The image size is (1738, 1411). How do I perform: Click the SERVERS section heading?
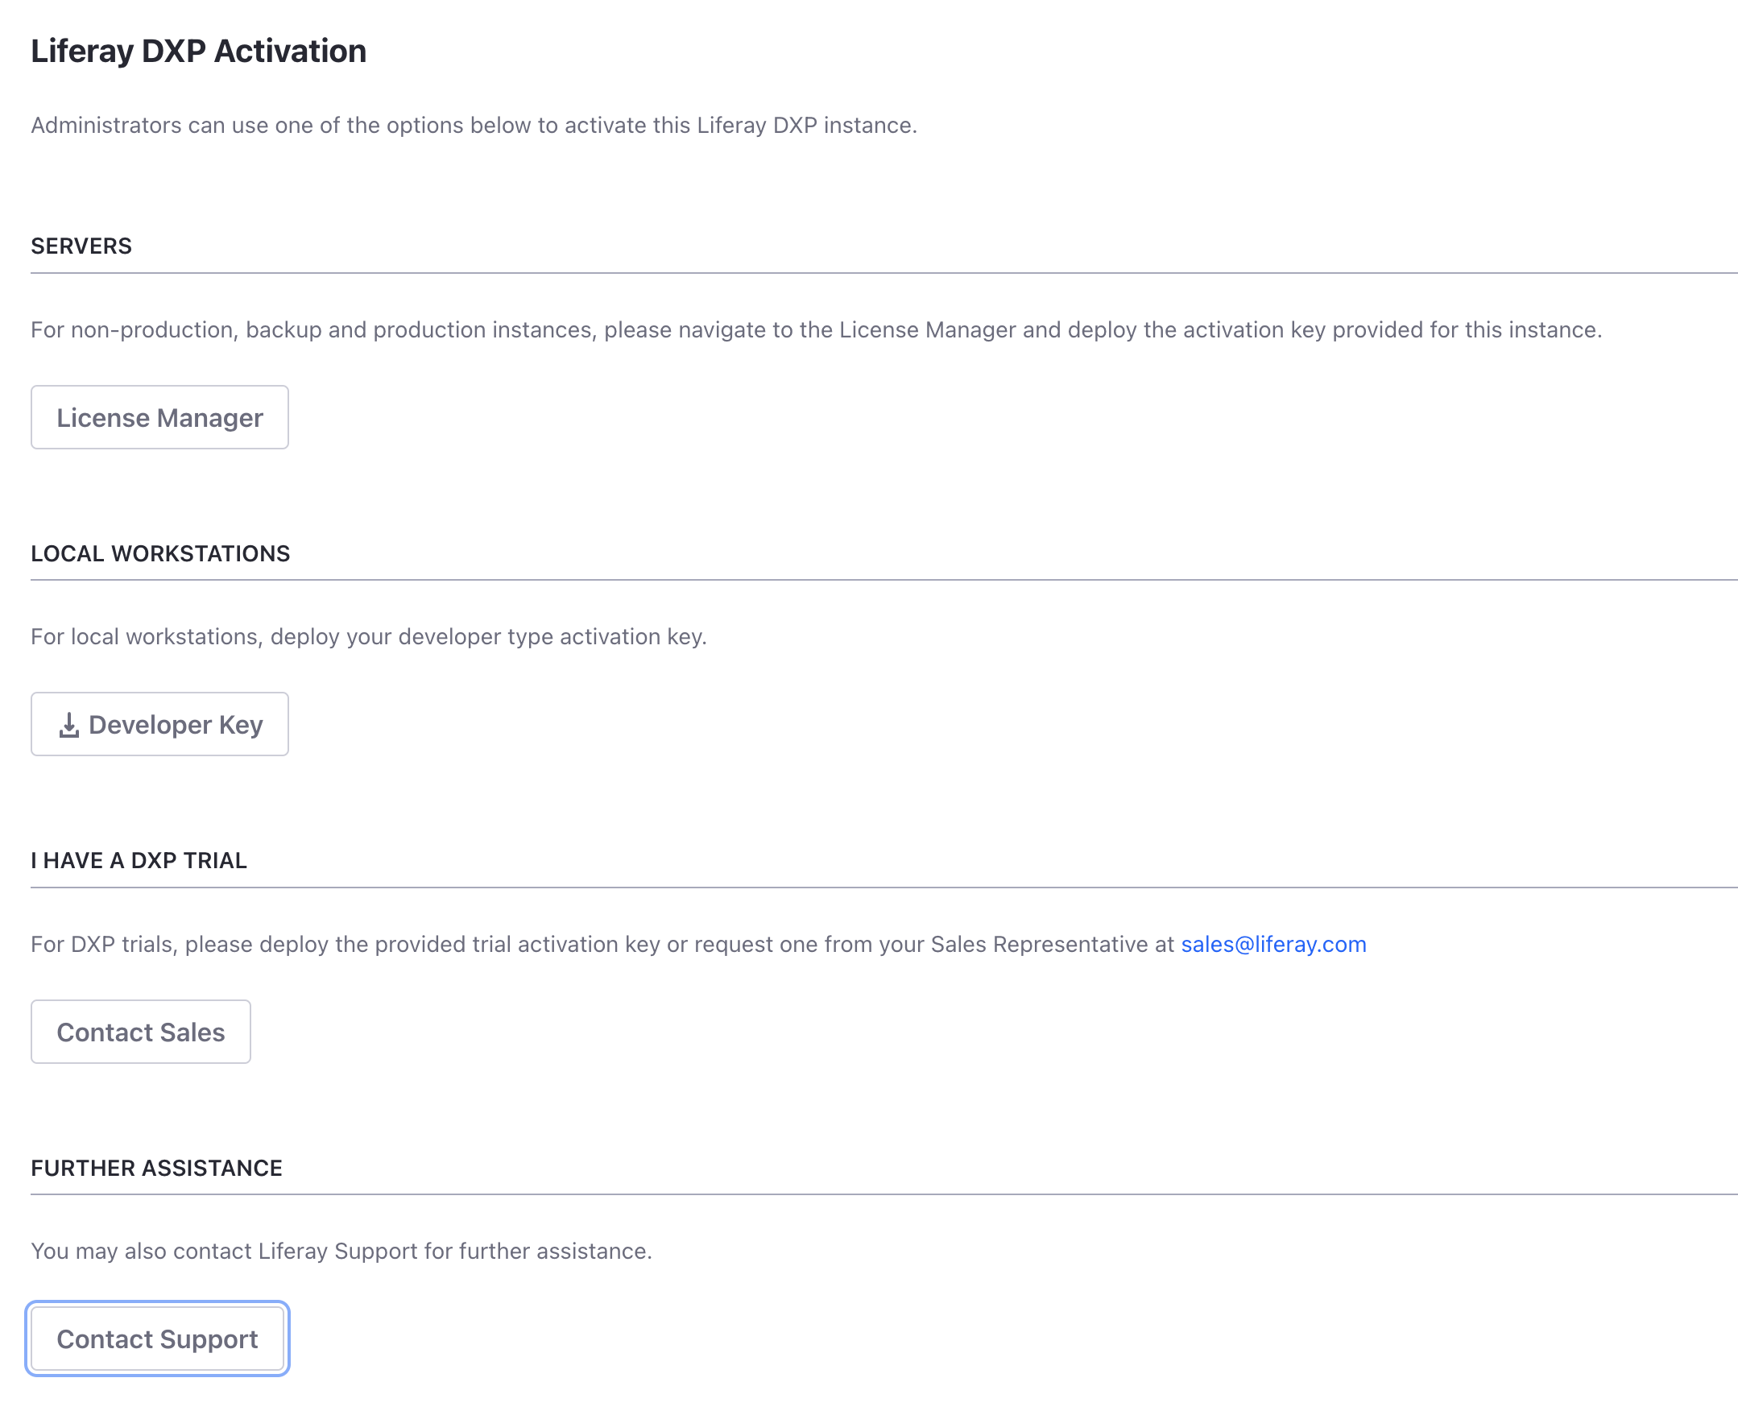tap(81, 246)
